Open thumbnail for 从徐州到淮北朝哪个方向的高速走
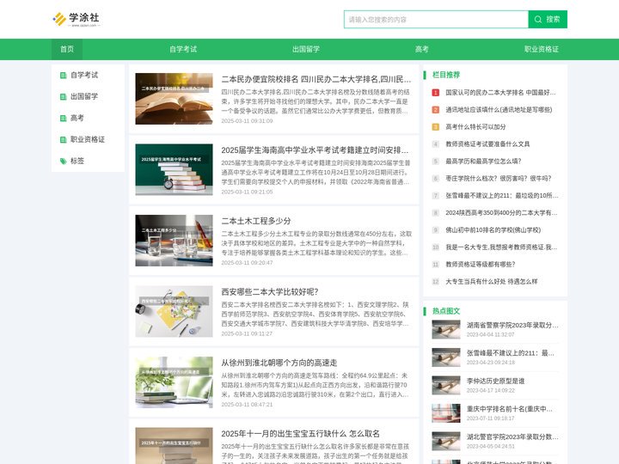Image resolution: width=619 pixels, height=464 pixels. click(x=174, y=382)
